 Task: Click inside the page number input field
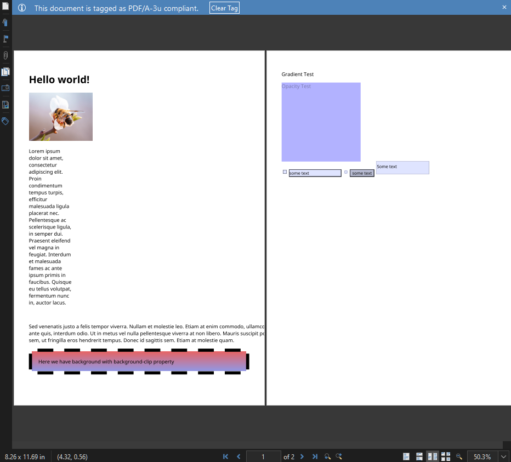tap(264, 456)
